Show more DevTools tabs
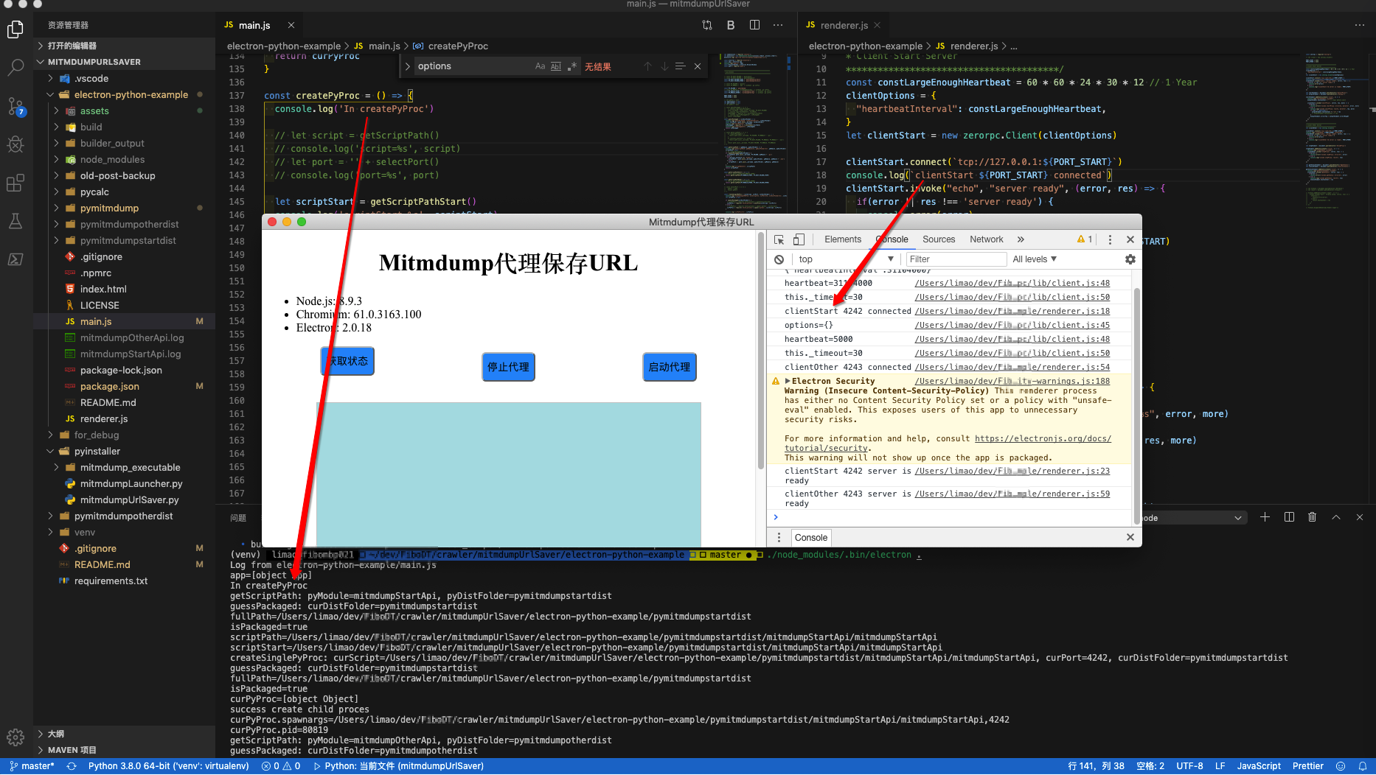 point(1021,239)
